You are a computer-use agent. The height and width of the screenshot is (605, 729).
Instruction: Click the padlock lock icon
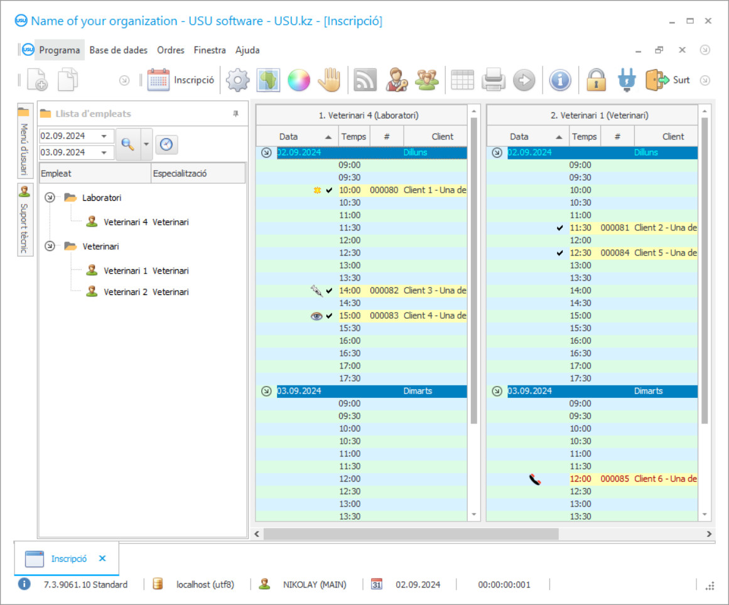pyautogui.click(x=596, y=80)
